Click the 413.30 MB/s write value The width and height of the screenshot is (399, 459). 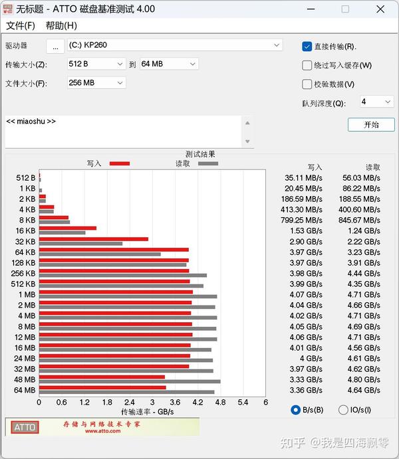click(301, 210)
